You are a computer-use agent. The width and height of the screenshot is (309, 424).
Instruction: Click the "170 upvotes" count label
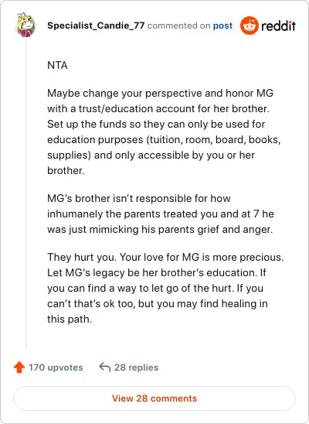[56, 368]
